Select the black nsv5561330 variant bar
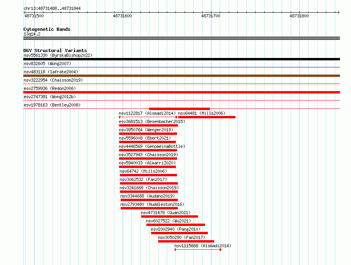 coord(181,59)
